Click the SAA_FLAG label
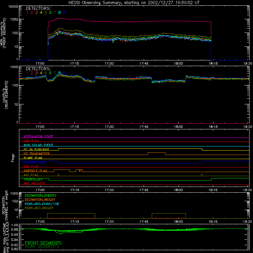 [x=31, y=166]
